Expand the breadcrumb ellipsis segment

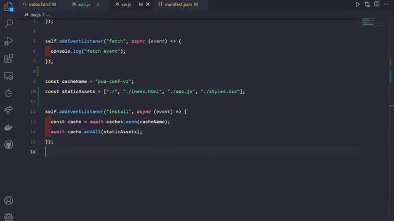click(x=48, y=15)
